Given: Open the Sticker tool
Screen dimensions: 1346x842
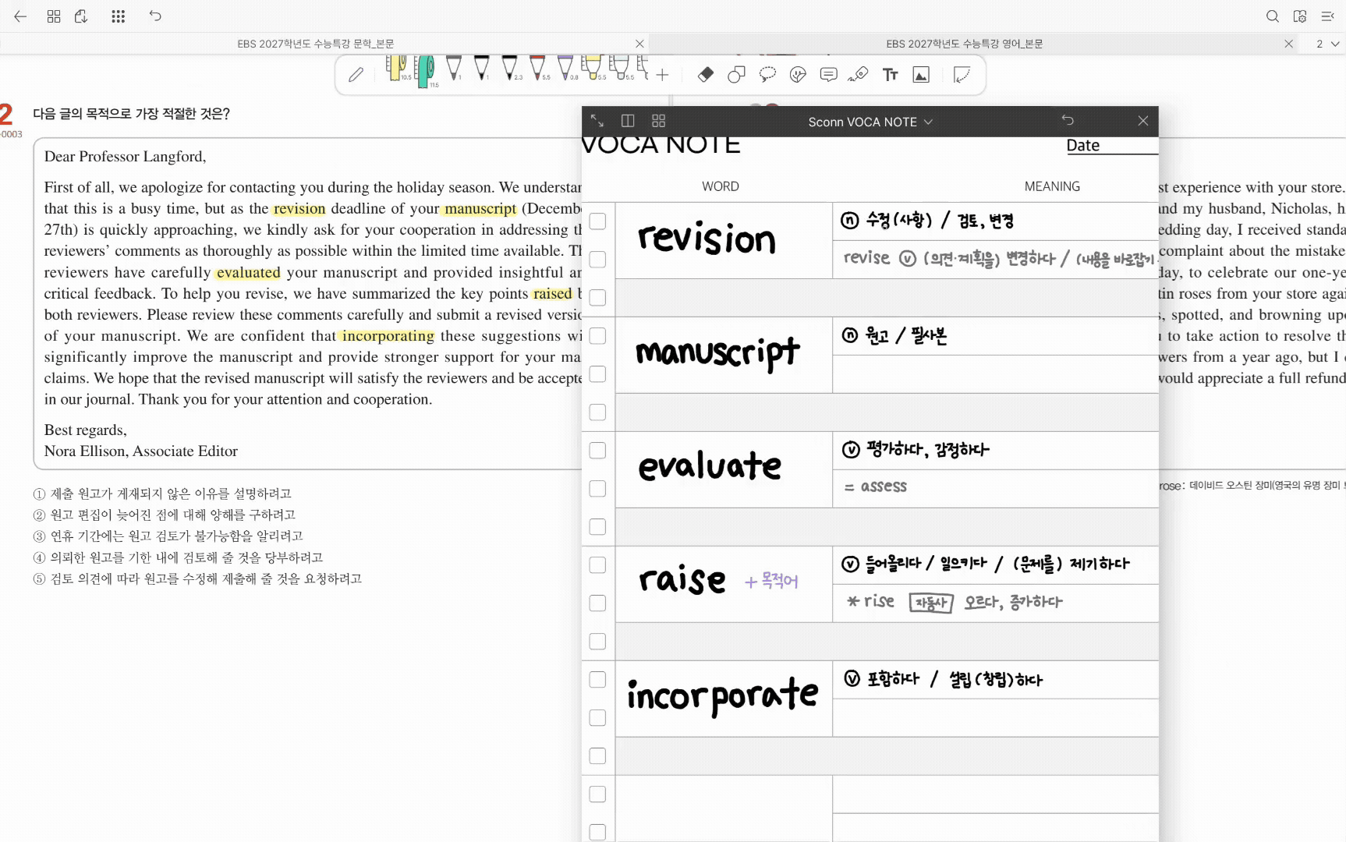Looking at the screenshot, I should coord(798,75).
